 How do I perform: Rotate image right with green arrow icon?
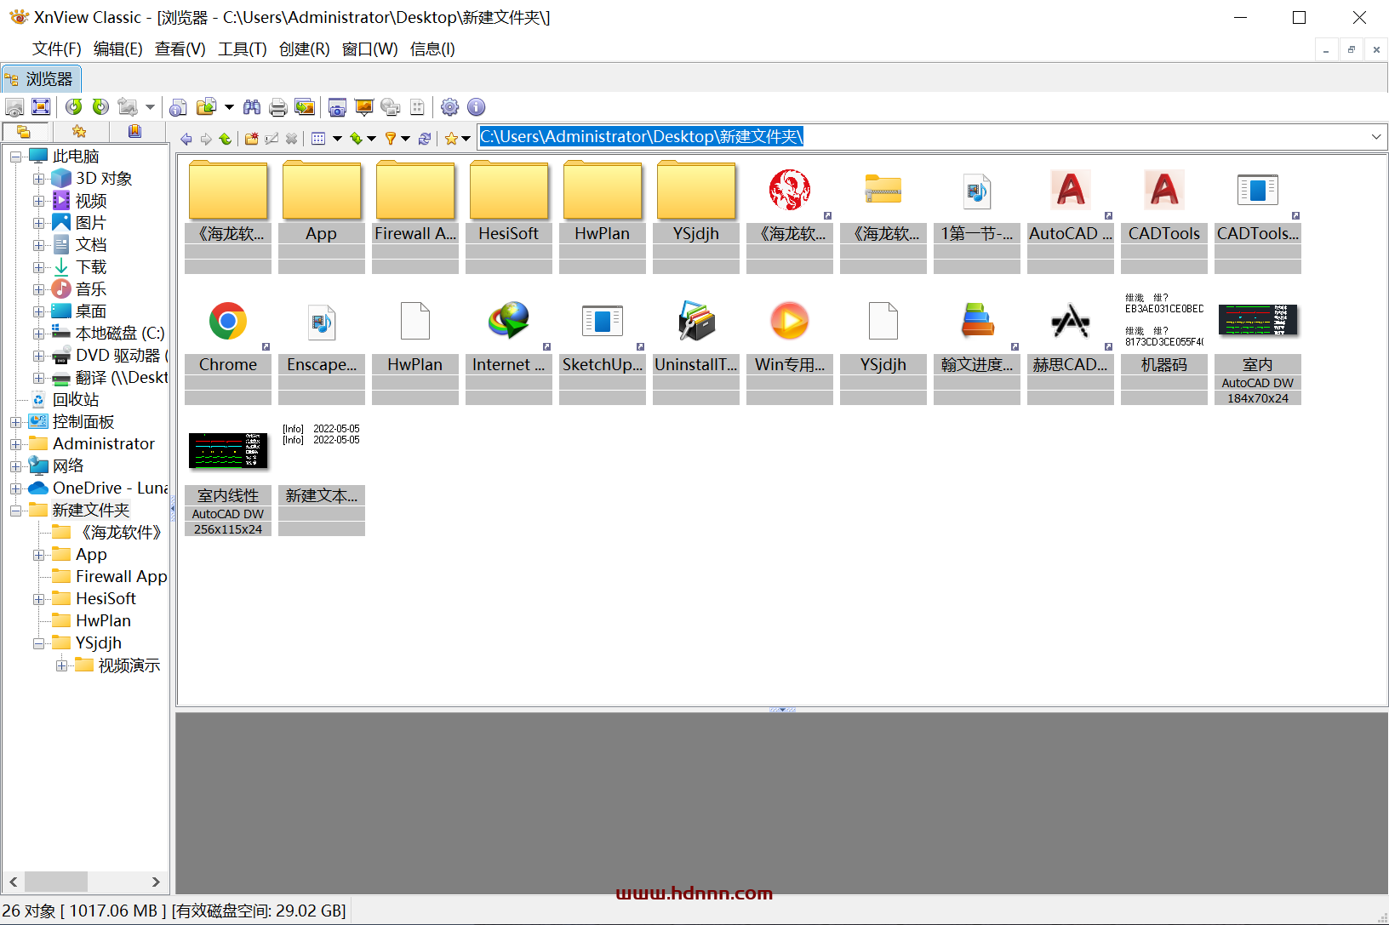click(100, 107)
